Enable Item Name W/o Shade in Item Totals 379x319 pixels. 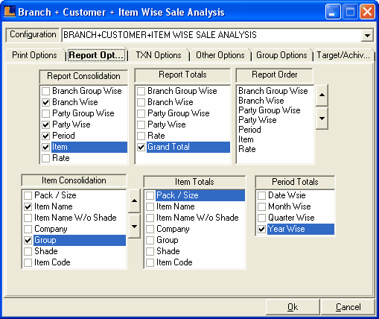(150, 218)
